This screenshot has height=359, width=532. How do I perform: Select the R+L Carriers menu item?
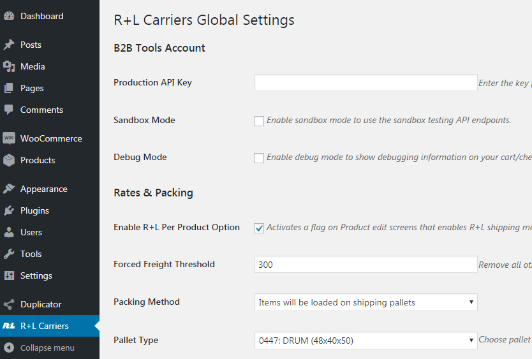[x=50, y=326]
